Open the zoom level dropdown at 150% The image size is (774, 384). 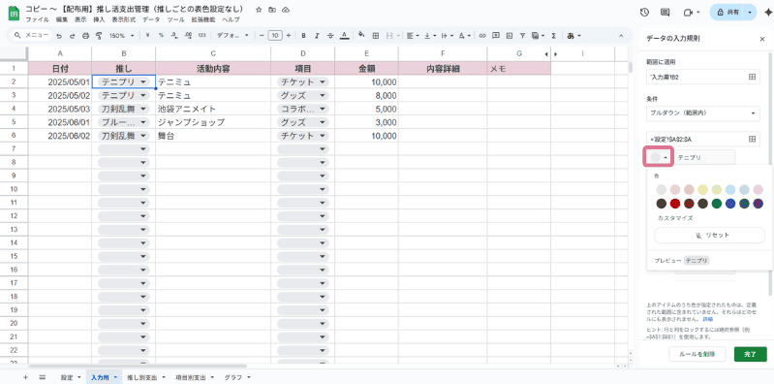(122, 36)
